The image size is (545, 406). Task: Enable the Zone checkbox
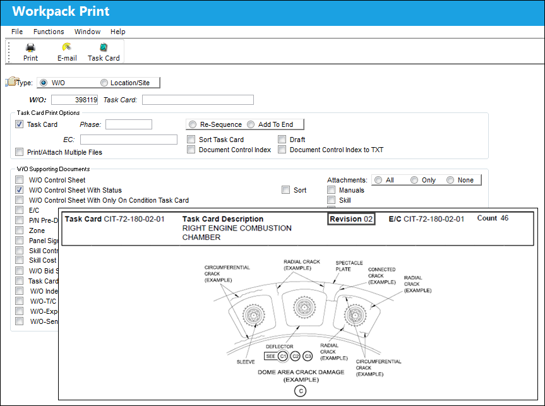(x=20, y=230)
